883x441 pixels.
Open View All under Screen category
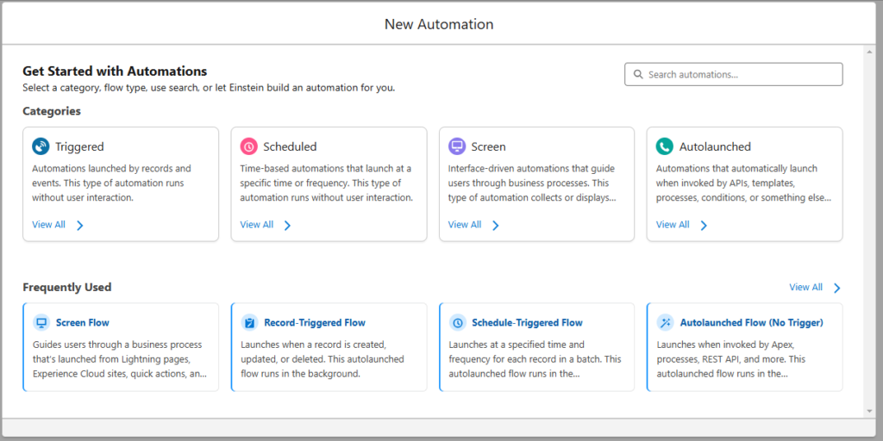465,225
